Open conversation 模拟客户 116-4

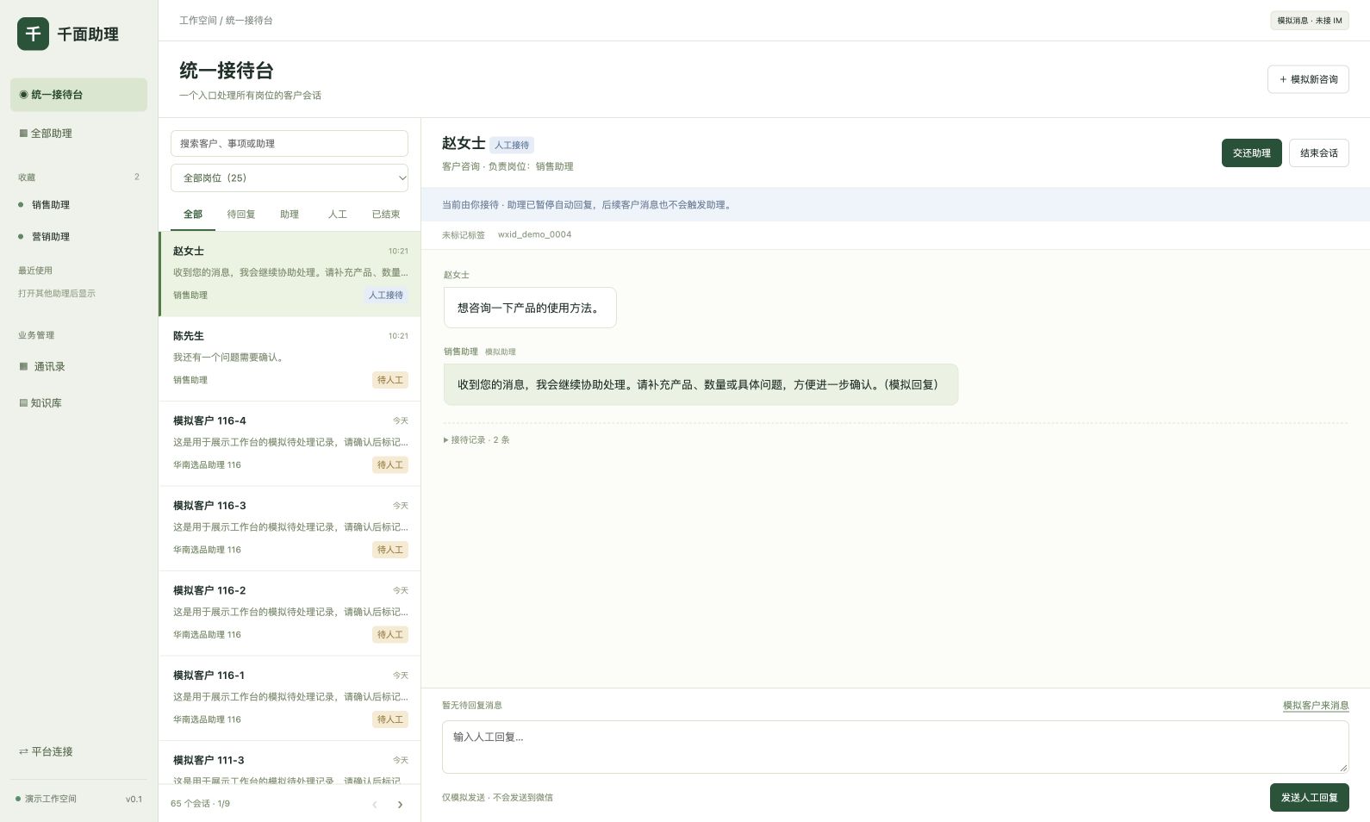[x=290, y=443]
